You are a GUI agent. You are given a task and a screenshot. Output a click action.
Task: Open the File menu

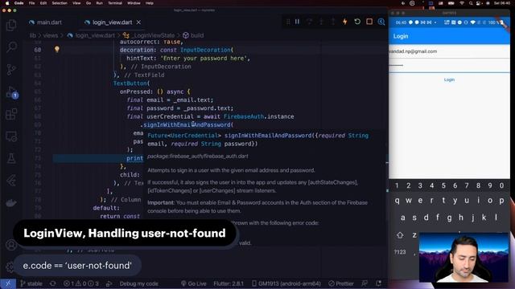click(31, 3)
